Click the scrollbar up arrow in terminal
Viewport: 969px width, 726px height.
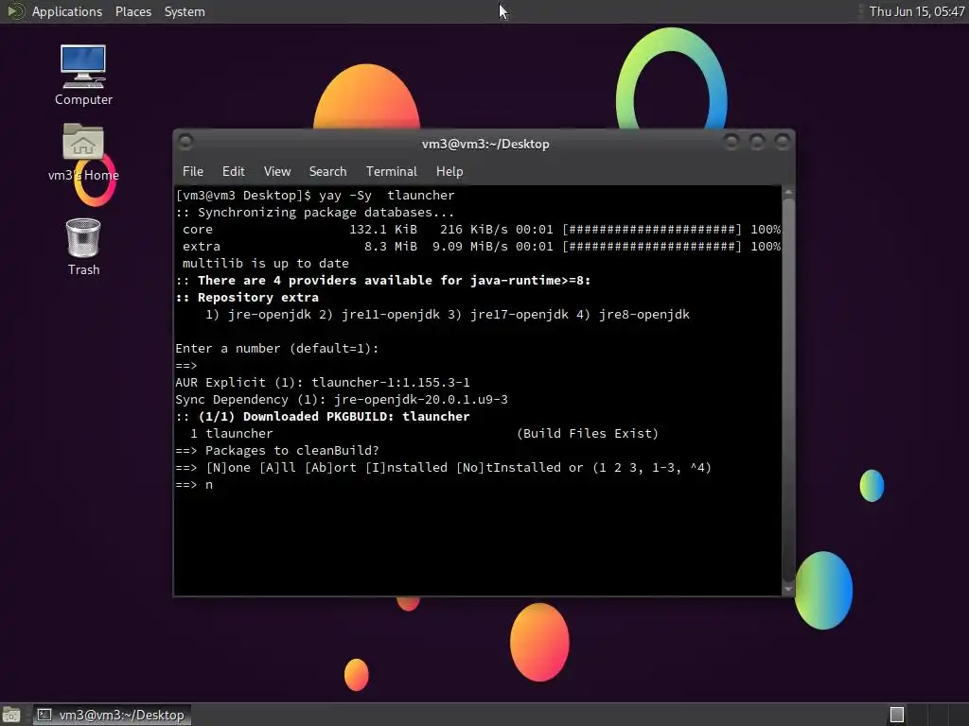coord(788,193)
